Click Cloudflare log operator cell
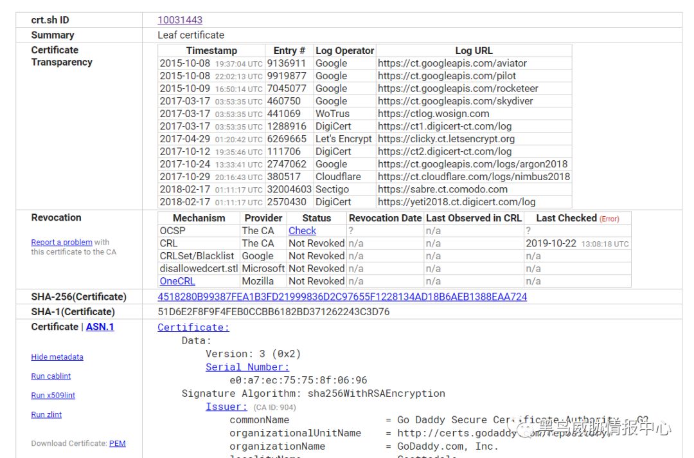The width and height of the screenshot is (694, 458). 338,177
